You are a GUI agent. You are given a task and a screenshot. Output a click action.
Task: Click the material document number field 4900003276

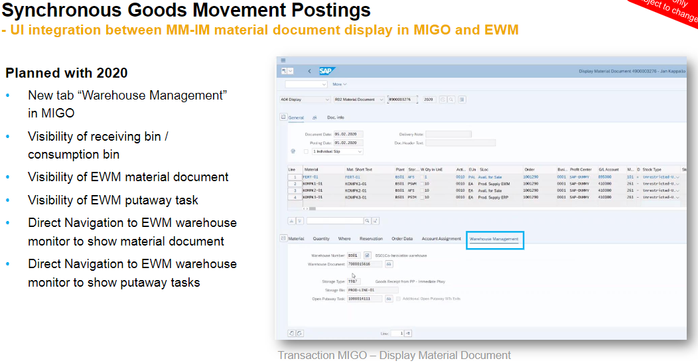click(403, 100)
